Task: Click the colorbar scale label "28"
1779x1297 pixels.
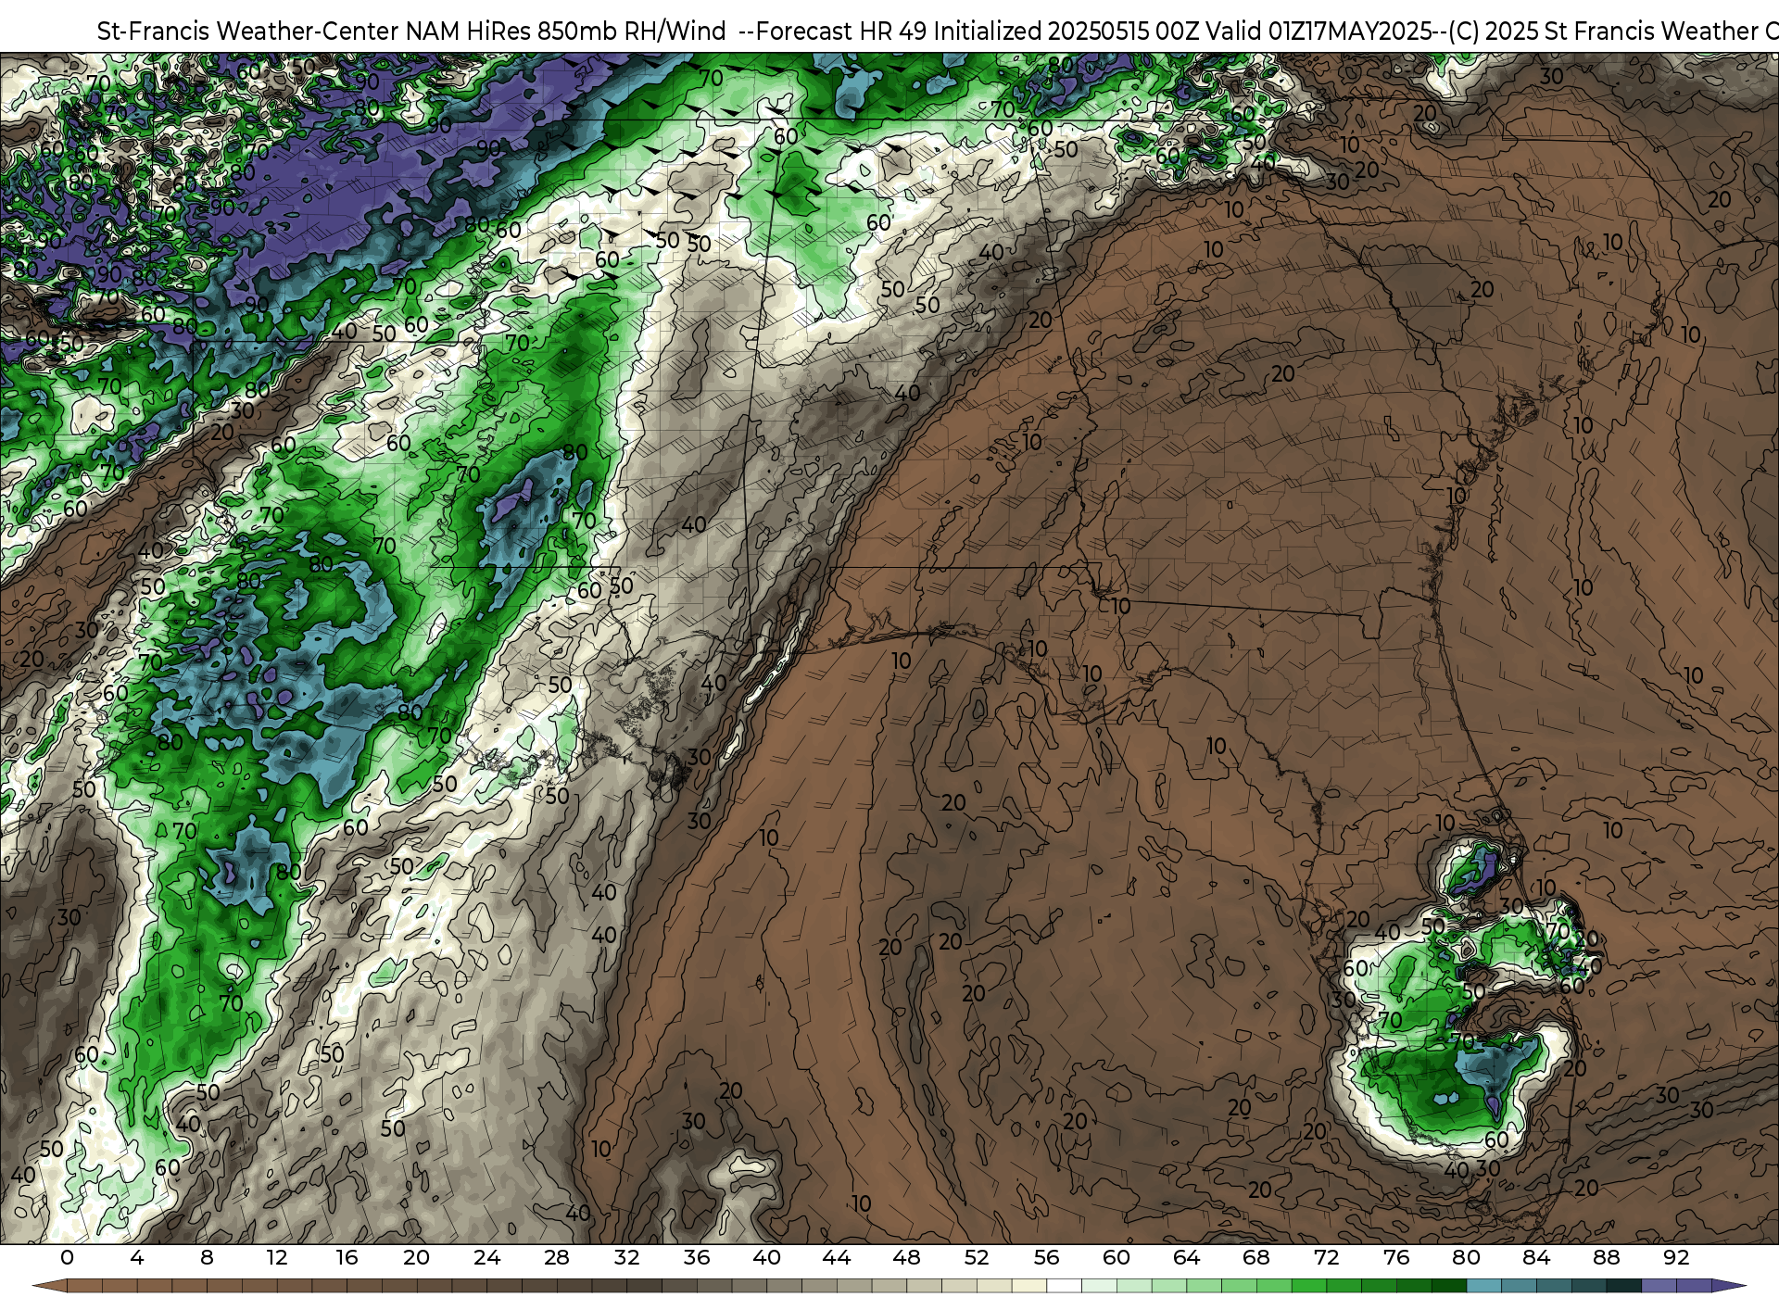Action: 557,1257
